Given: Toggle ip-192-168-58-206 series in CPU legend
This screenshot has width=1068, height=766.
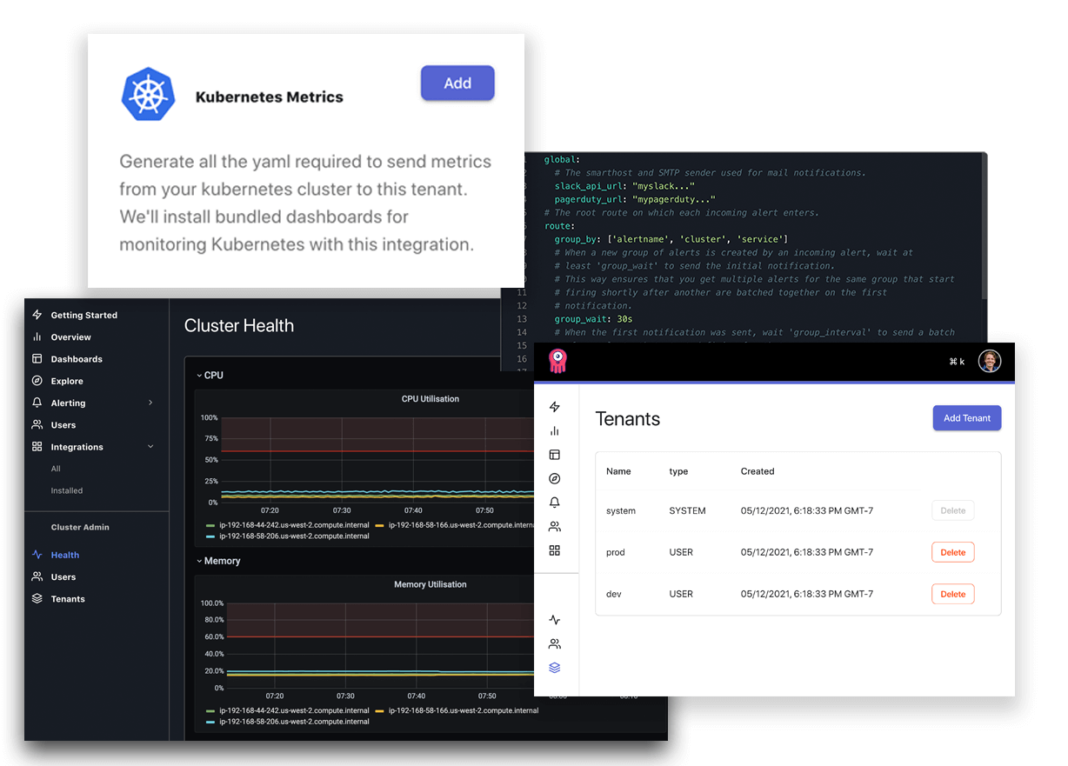Looking at the screenshot, I should (288, 536).
